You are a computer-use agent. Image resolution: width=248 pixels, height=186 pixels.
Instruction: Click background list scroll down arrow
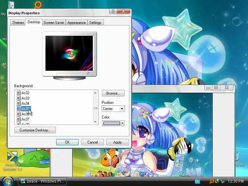click(95, 122)
